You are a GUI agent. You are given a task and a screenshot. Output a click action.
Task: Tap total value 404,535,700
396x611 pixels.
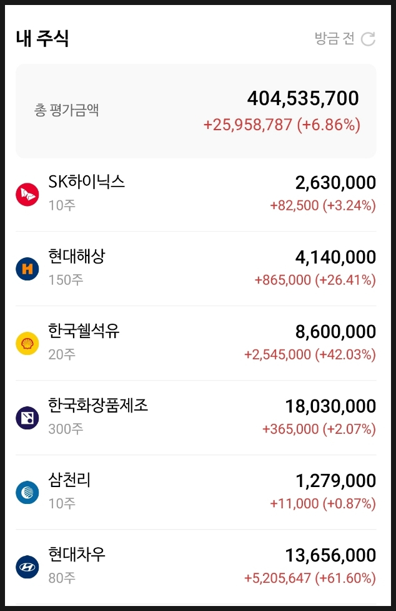303,98
